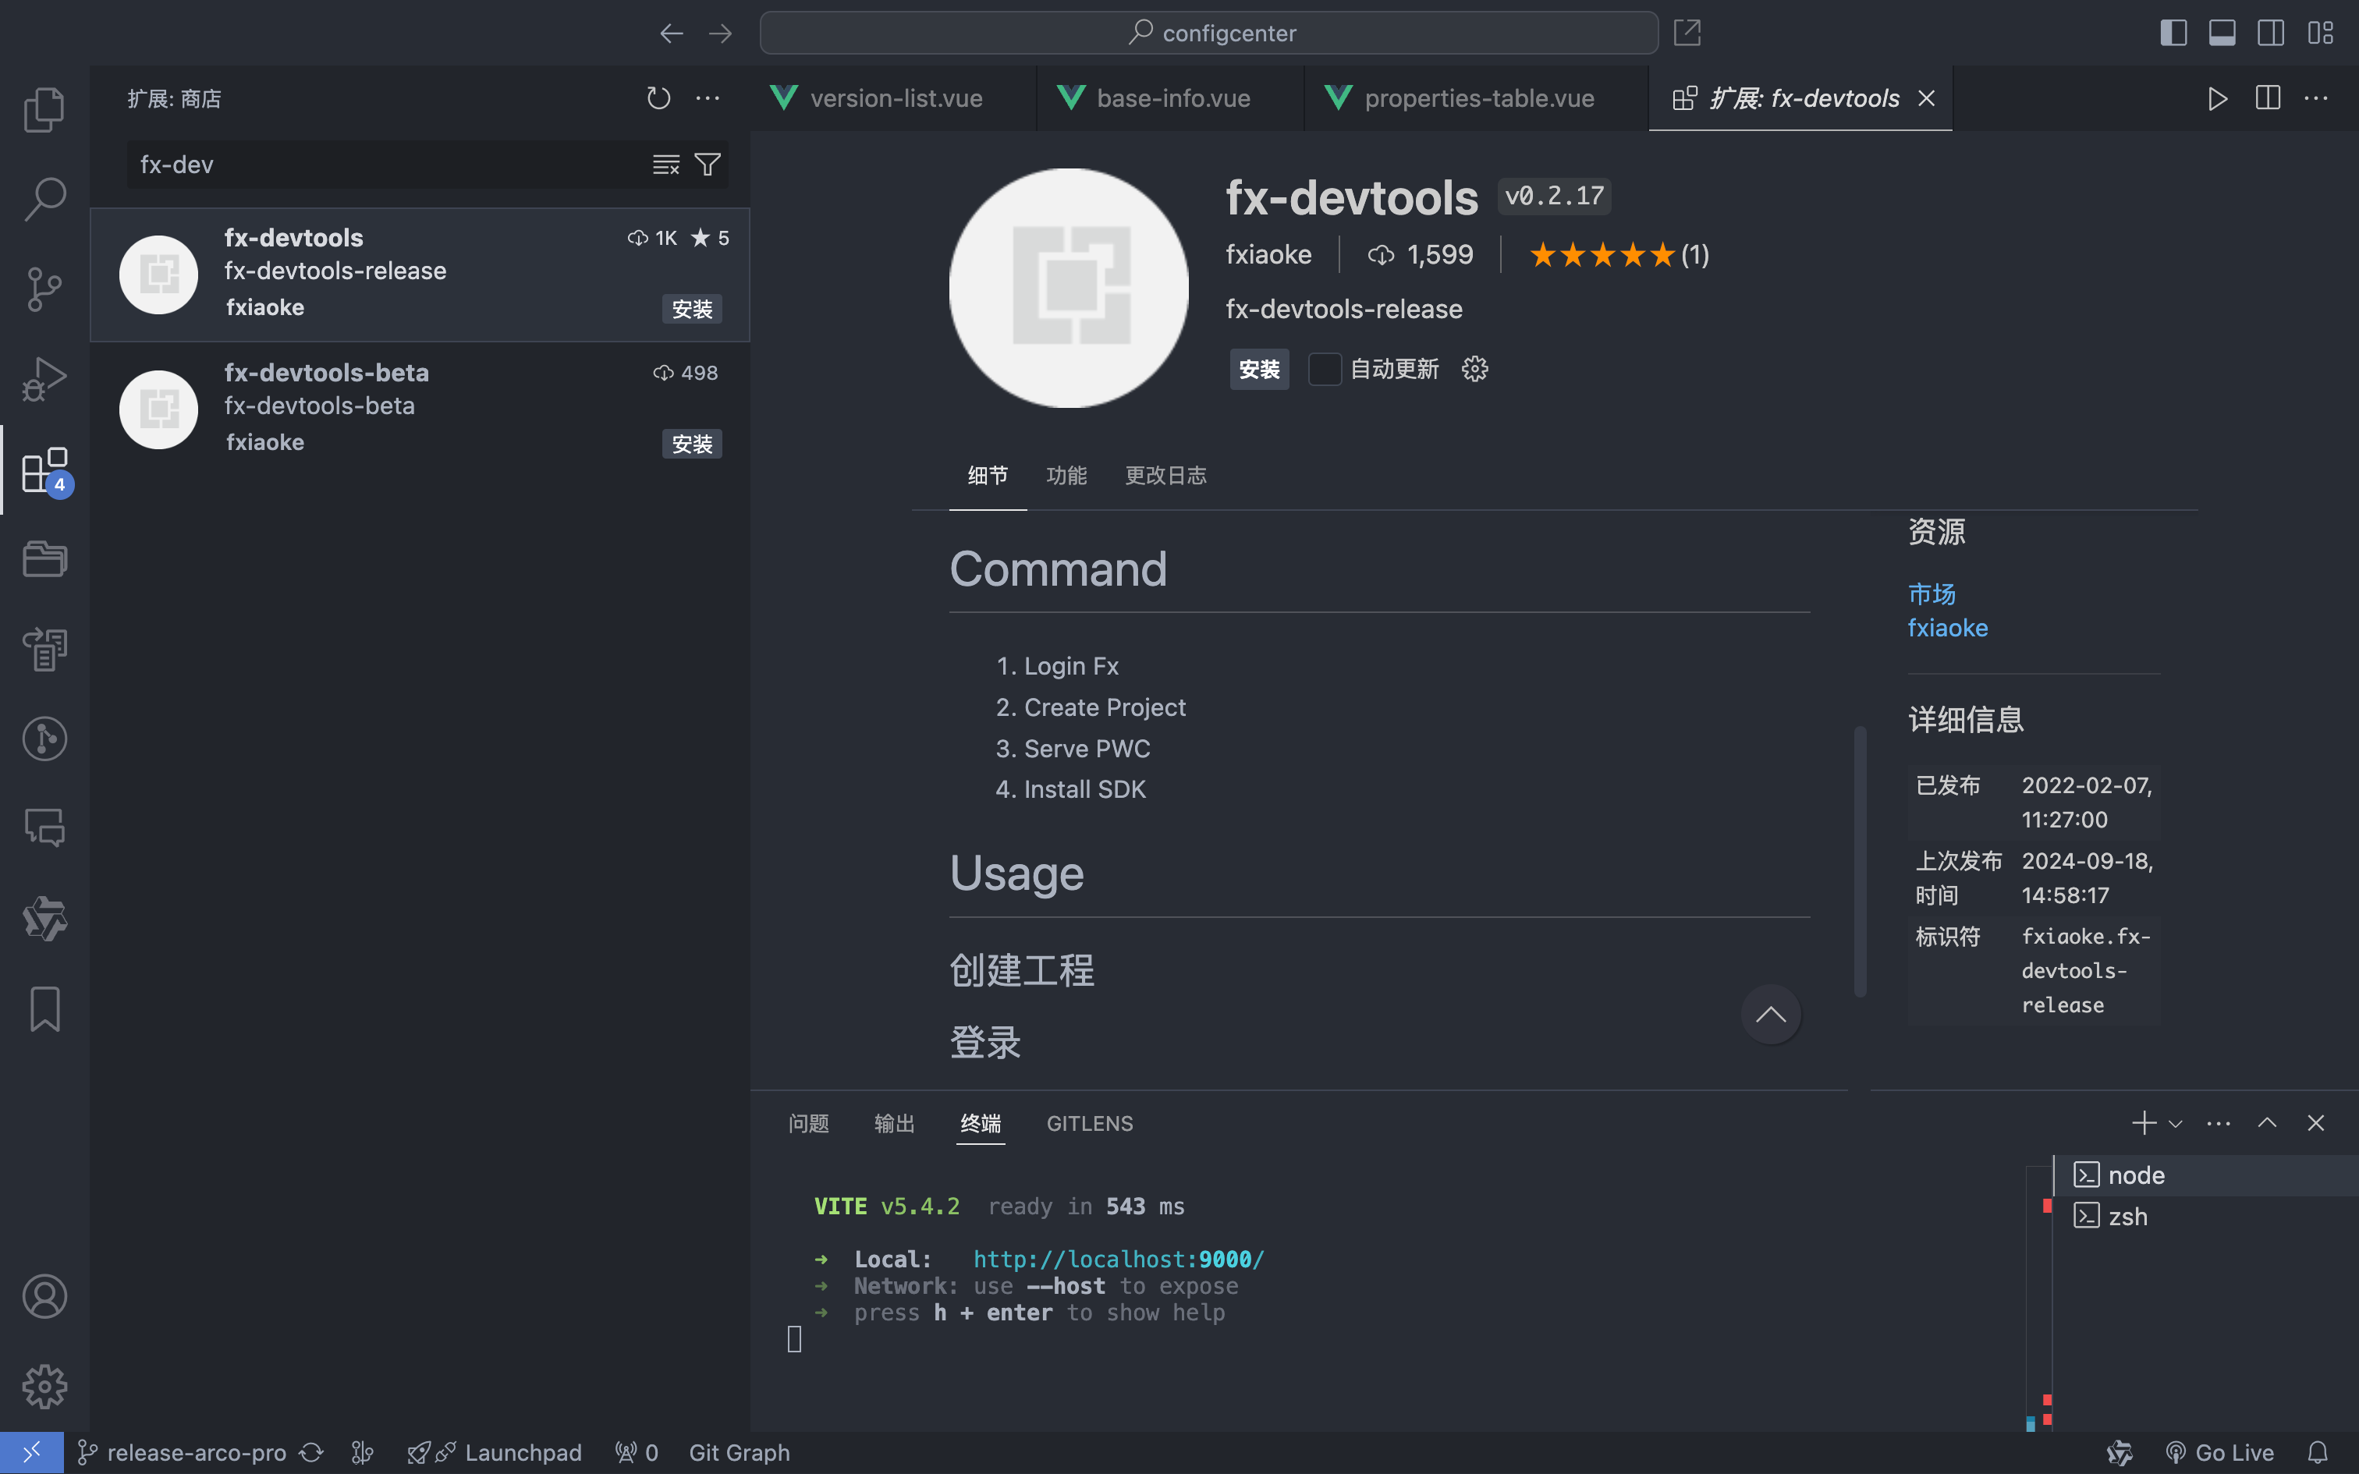The height and width of the screenshot is (1474, 2359).
Task: Open the GitLens icon in the activity bar
Action: (x=44, y=738)
